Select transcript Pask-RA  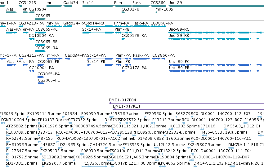141,26
